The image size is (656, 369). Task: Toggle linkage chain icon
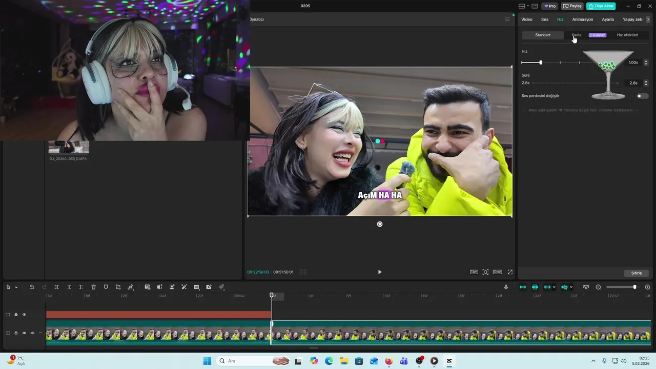click(x=547, y=287)
